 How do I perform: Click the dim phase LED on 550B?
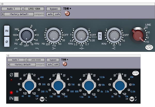11,80
